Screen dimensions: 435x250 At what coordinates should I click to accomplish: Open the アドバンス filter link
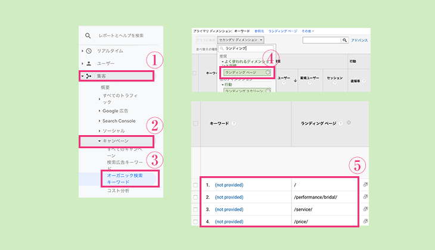[x=359, y=40]
